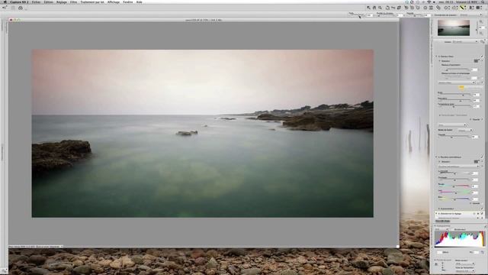
Task: Click the Opacité value field
Action: pos(475,137)
